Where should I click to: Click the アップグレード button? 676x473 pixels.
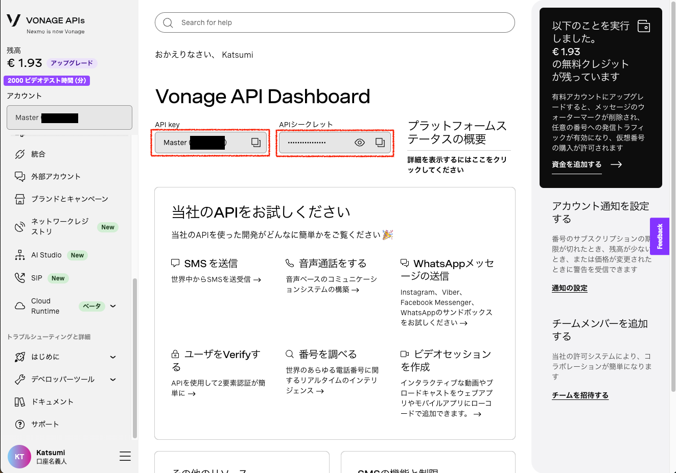[x=72, y=63]
